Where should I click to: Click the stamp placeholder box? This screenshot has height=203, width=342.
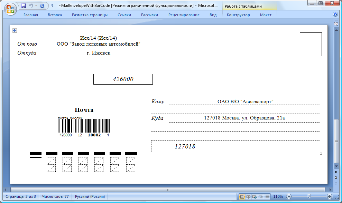point(311,45)
